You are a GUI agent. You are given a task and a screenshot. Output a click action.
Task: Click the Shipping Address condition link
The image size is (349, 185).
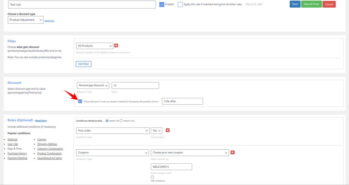pos(47,144)
